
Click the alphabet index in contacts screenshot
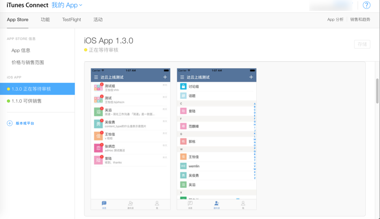255,141
